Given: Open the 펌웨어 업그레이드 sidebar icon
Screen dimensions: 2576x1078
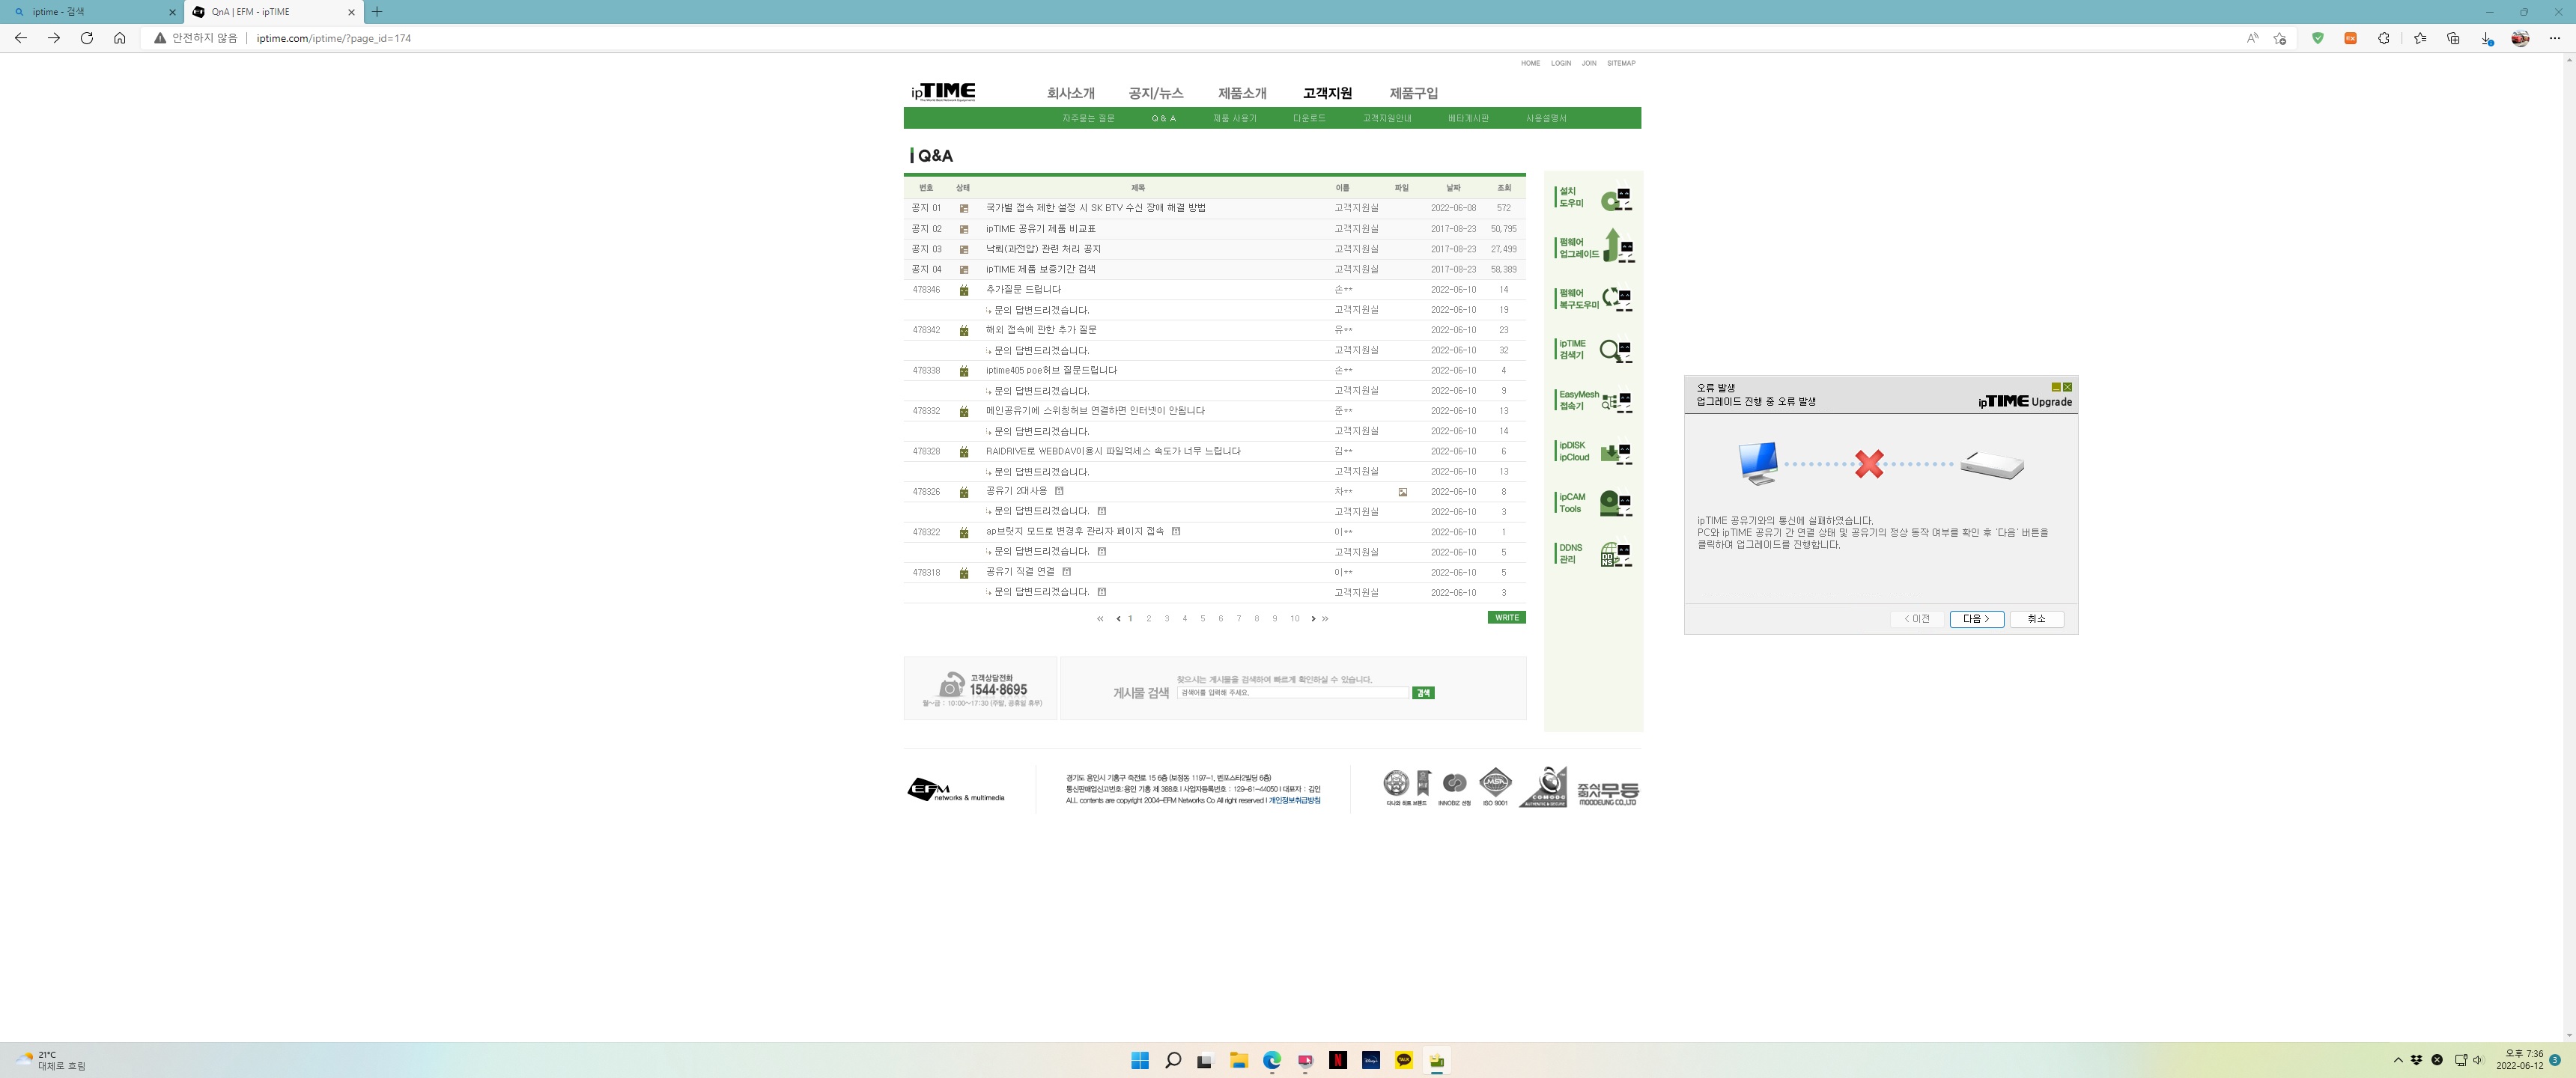Looking at the screenshot, I should (x=1593, y=247).
